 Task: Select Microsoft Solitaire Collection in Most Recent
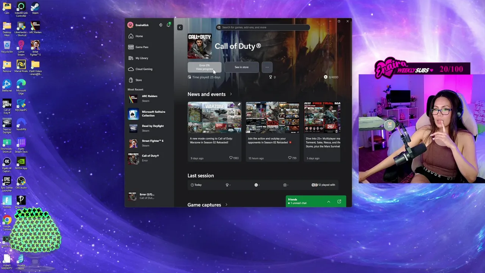point(149,114)
